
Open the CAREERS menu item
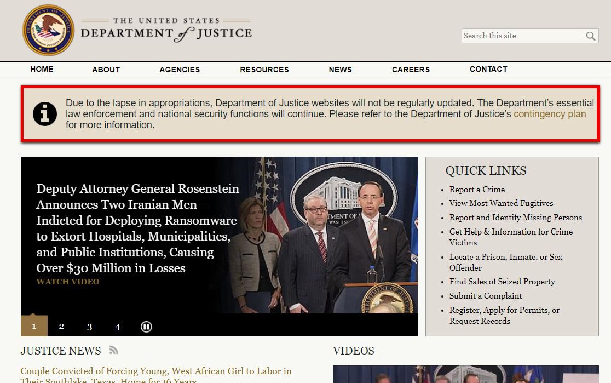click(411, 70)
